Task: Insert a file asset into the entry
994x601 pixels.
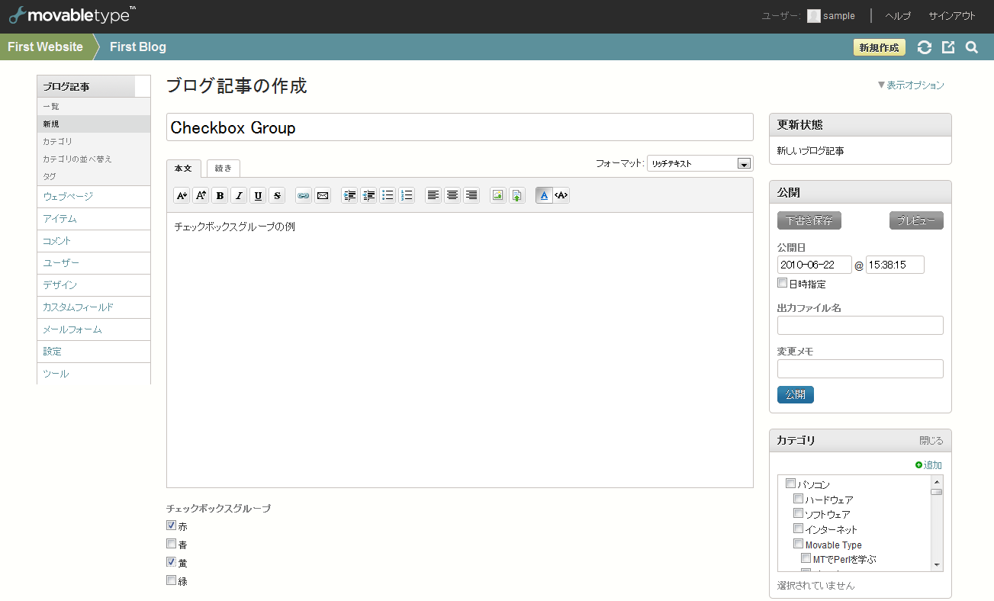Action: [x=517, y=195]
